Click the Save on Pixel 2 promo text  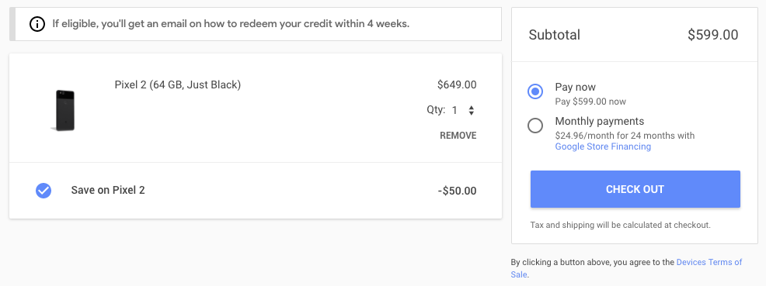tap(108, 190)
